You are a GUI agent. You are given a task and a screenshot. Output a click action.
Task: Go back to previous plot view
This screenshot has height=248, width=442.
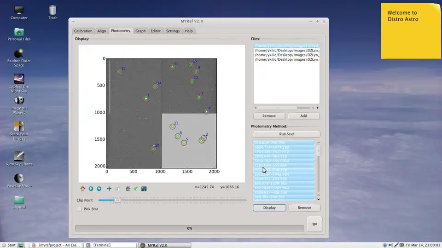pos(91,189)
